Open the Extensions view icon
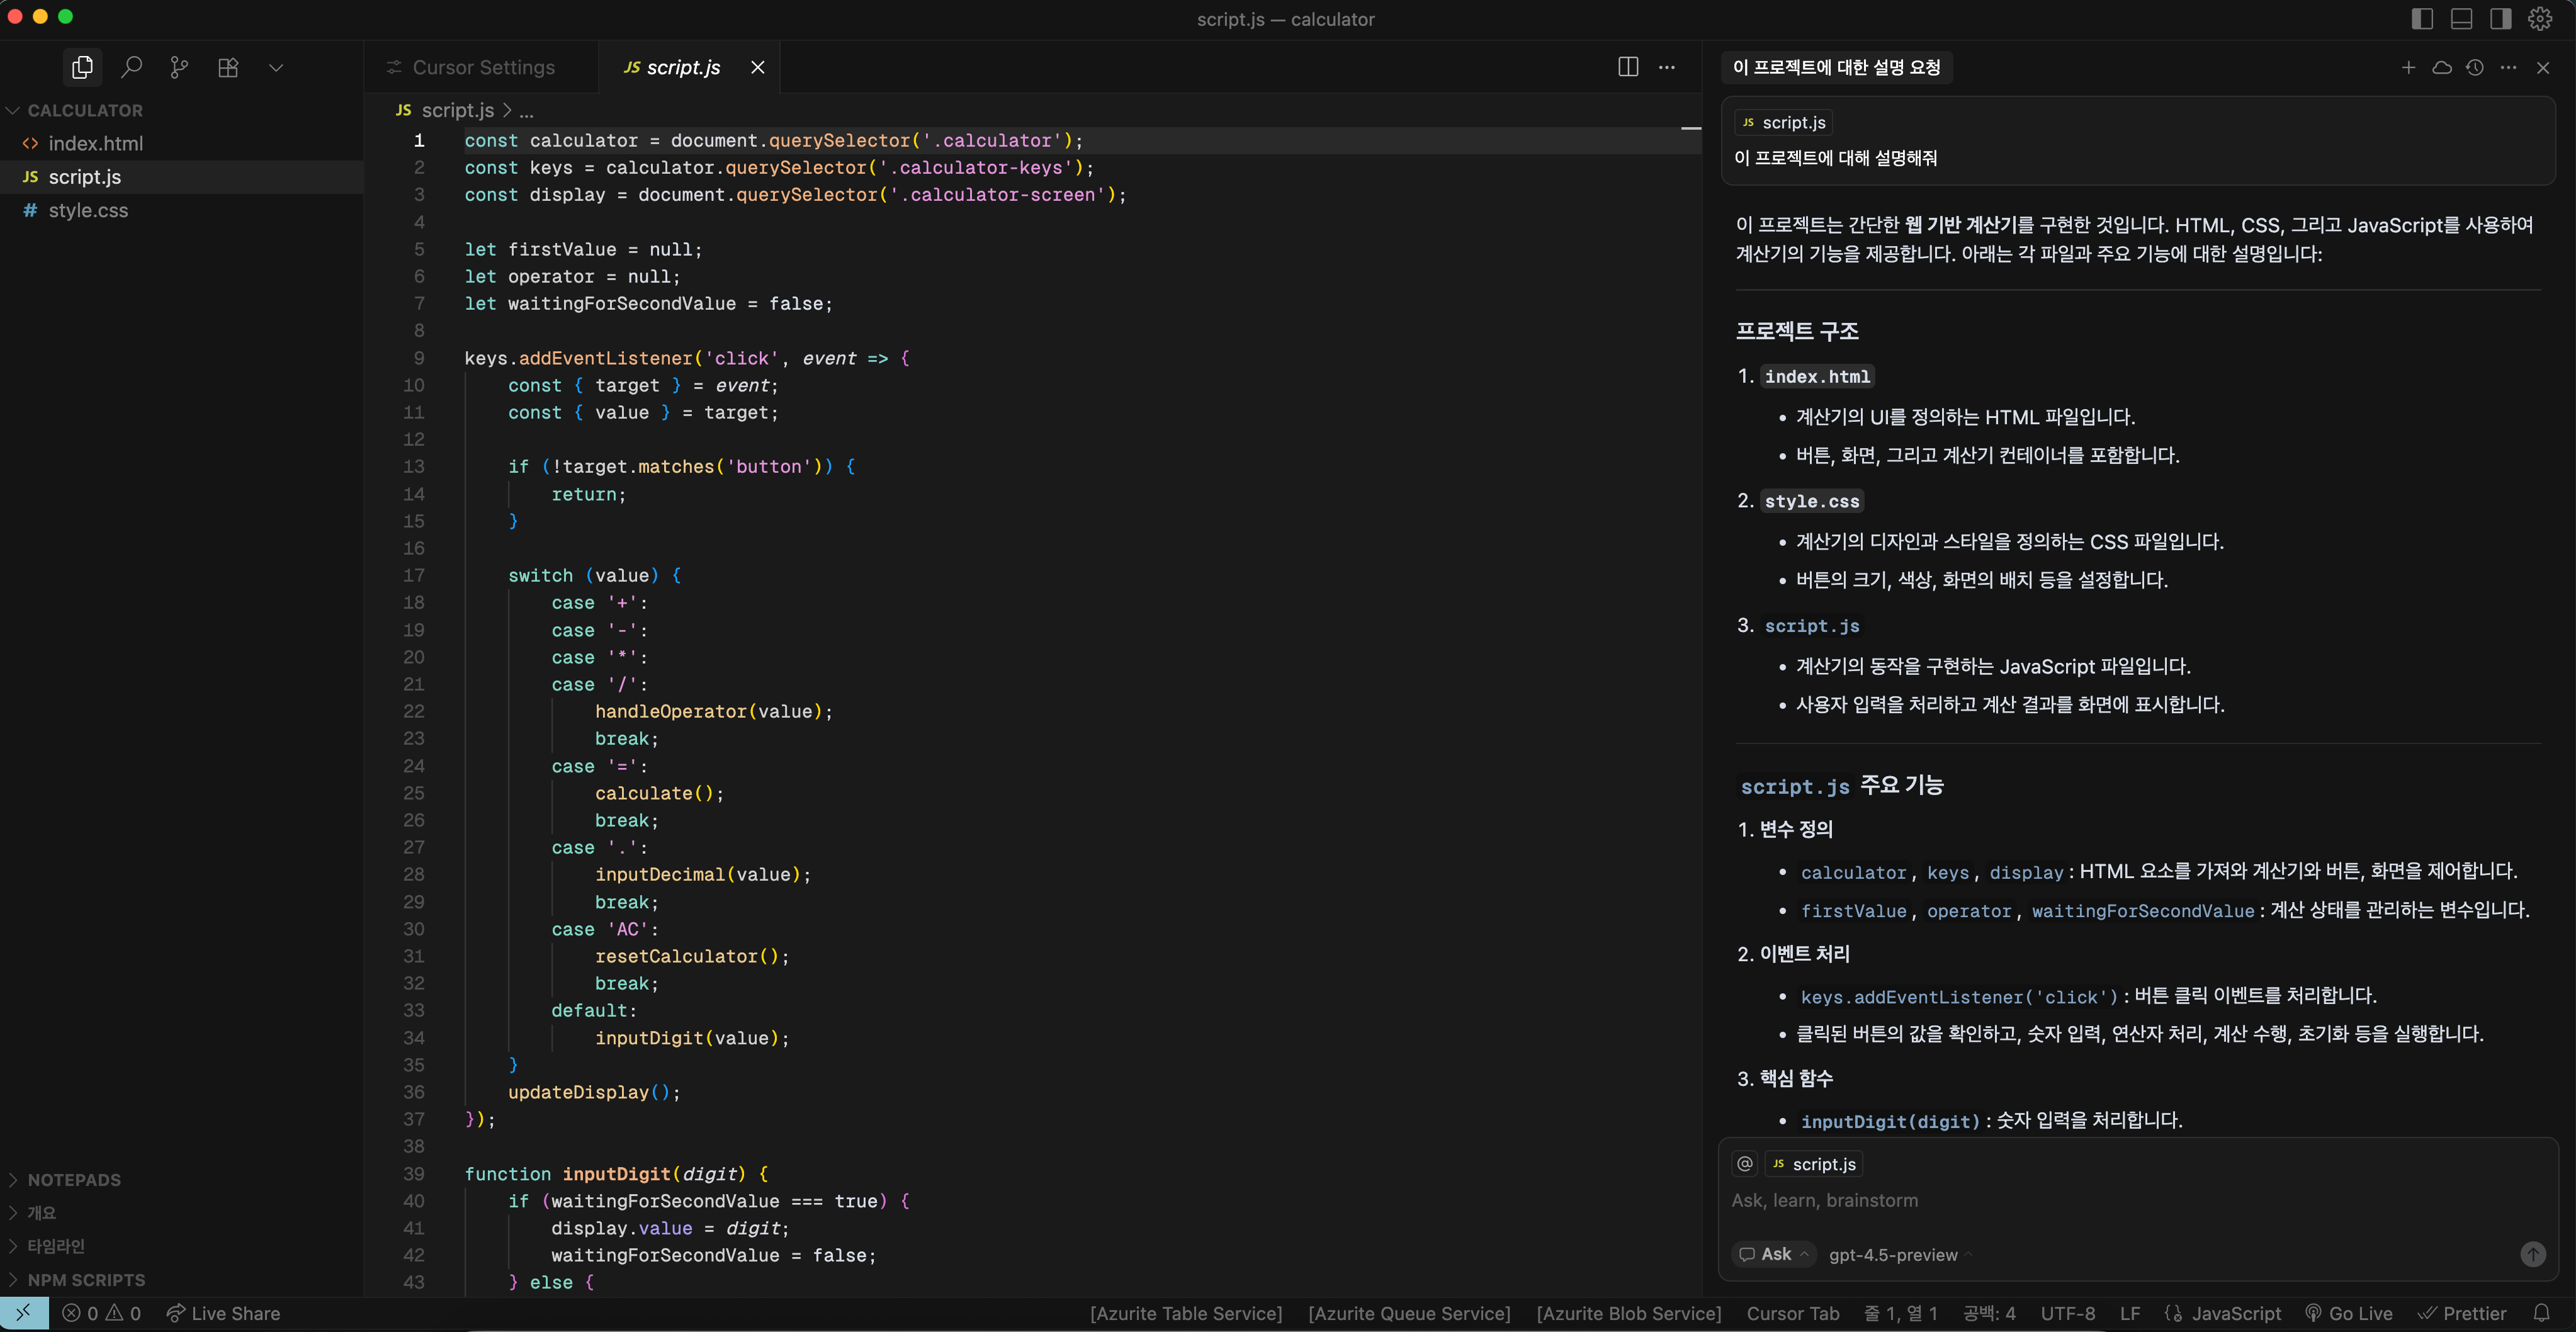This screenshot has width=2576, height=1332. [x=228, y=67]
